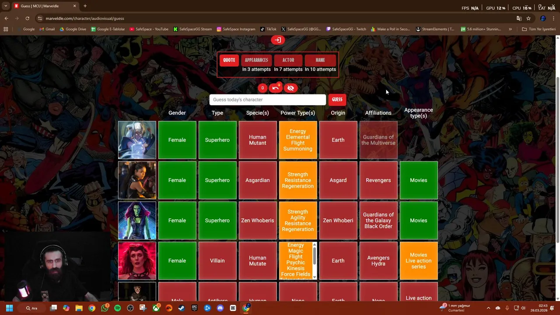
Task: Switch to the ACTOR mode tab
Action: (288, 60)
